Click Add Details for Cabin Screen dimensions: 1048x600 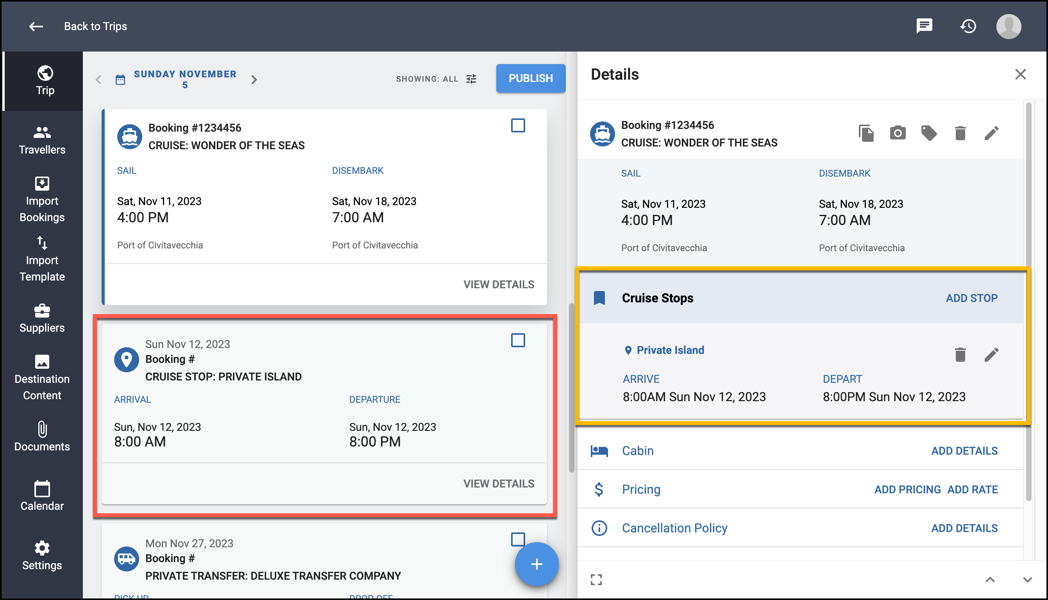[964, 451]
